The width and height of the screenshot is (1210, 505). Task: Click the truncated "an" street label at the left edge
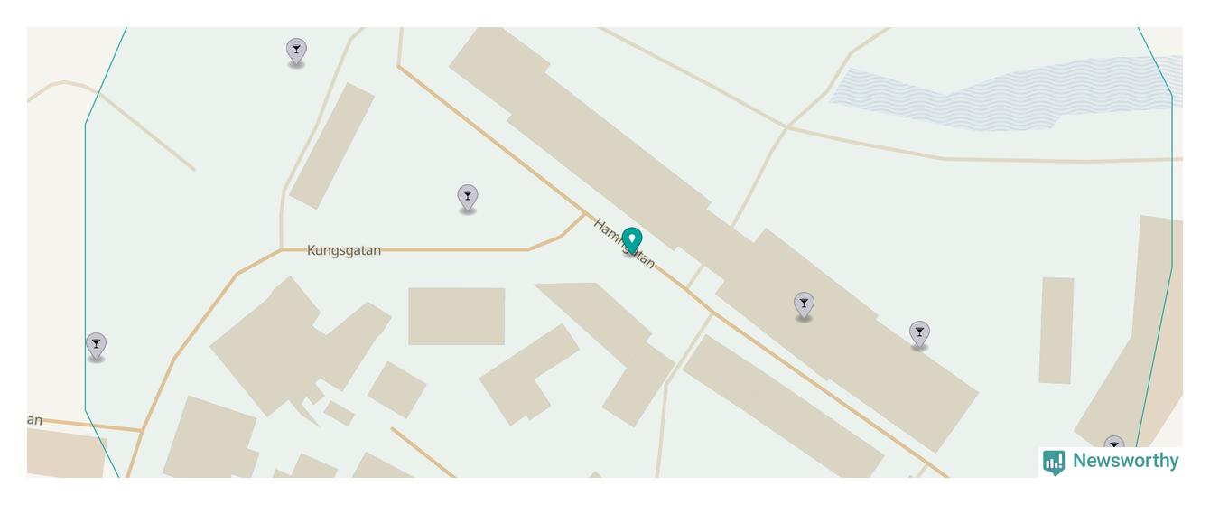[34, 420]
